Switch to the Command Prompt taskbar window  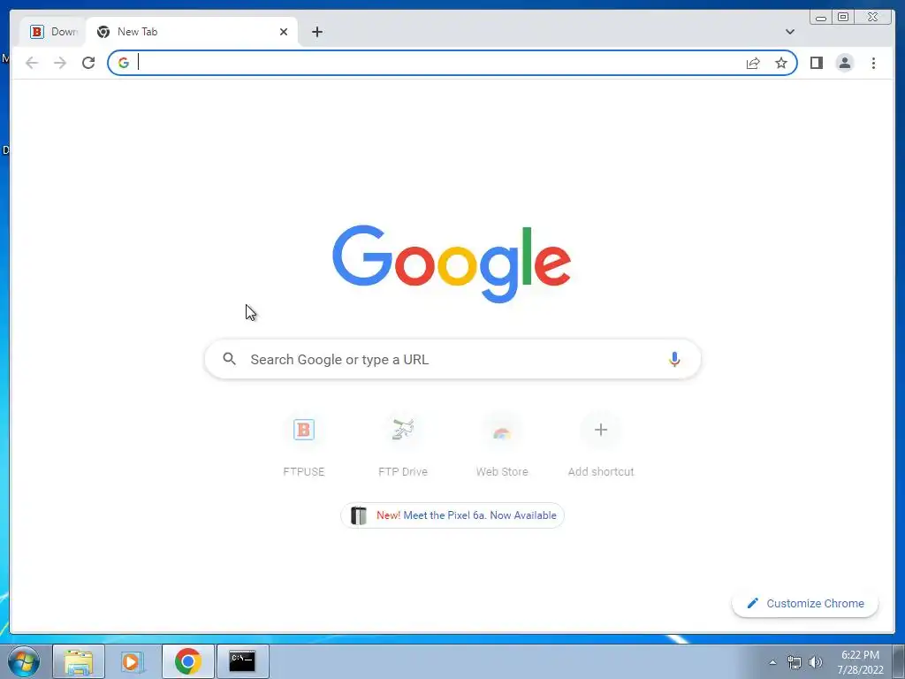(x=242, y=661)
